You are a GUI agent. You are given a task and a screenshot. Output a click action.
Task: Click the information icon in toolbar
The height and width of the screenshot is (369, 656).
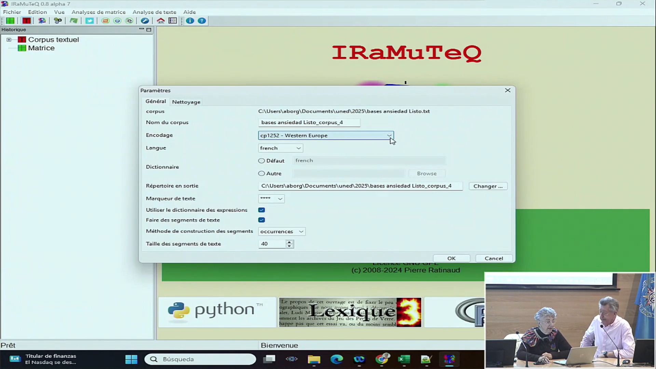coord(190,21)
